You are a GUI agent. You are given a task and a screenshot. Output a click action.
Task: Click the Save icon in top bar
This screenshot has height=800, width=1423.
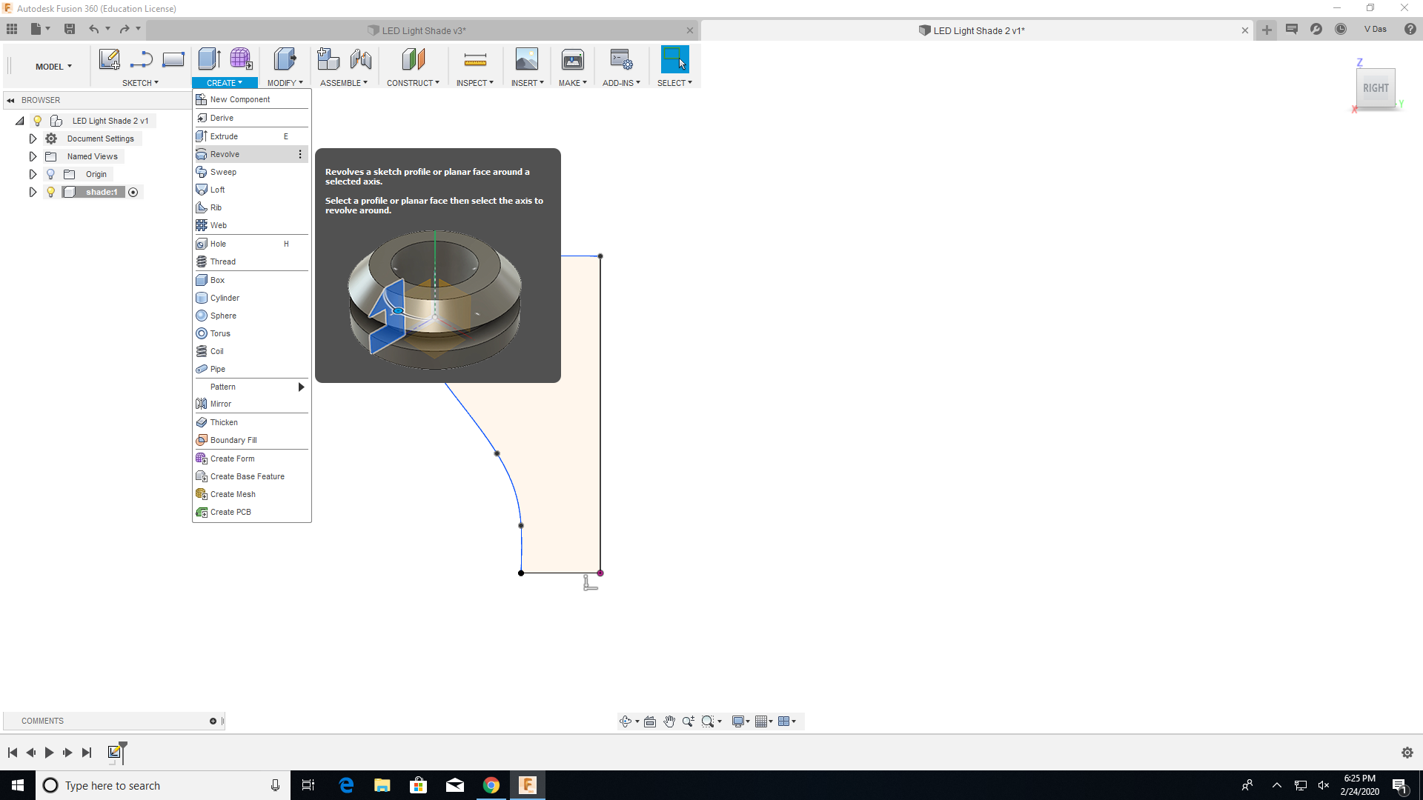(70, 29)
